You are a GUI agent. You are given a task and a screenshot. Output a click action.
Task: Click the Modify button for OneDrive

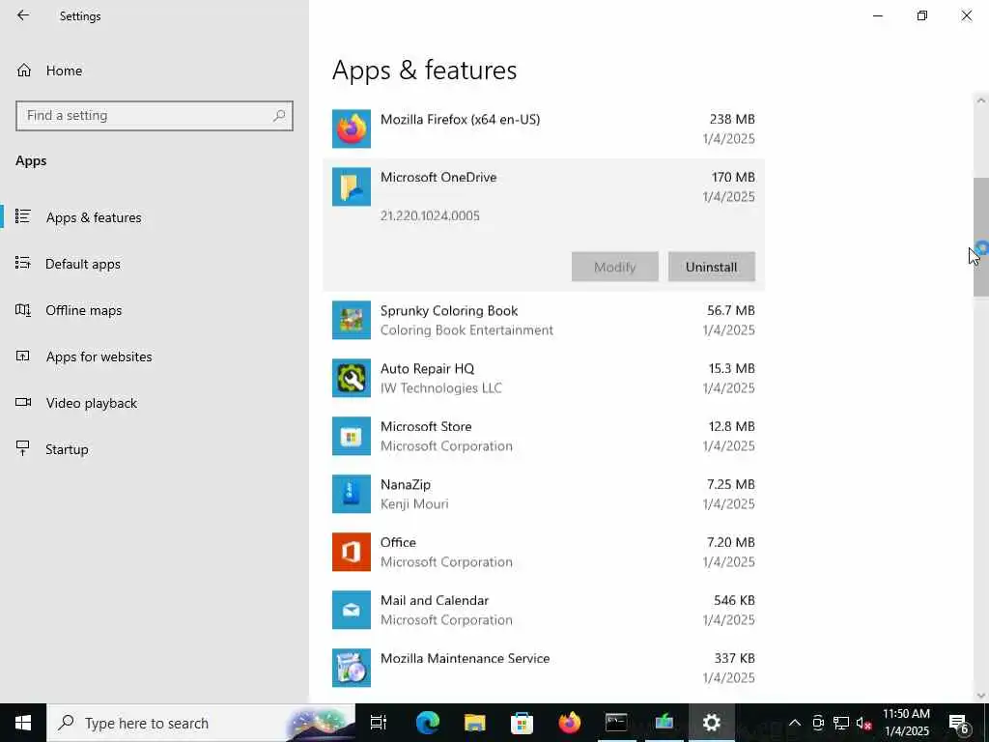click(x=615, y=267)
